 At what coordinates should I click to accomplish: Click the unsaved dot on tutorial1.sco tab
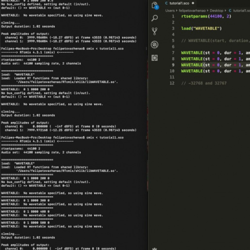(x=193, y=3)
